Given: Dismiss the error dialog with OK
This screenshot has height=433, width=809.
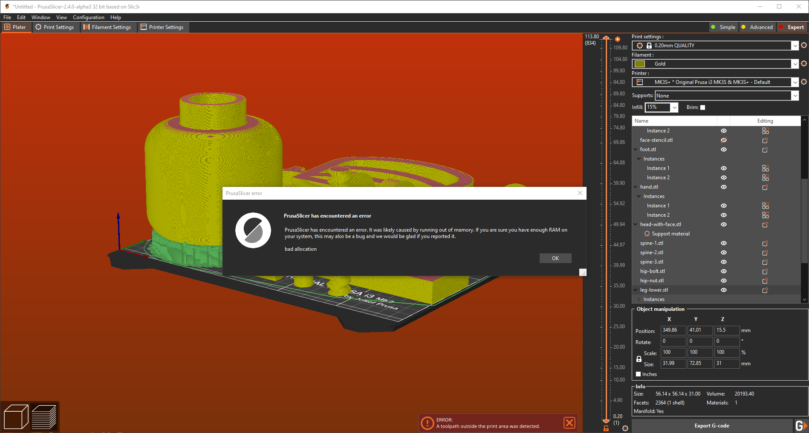Looking at the screenshot, I should (555, 258).
